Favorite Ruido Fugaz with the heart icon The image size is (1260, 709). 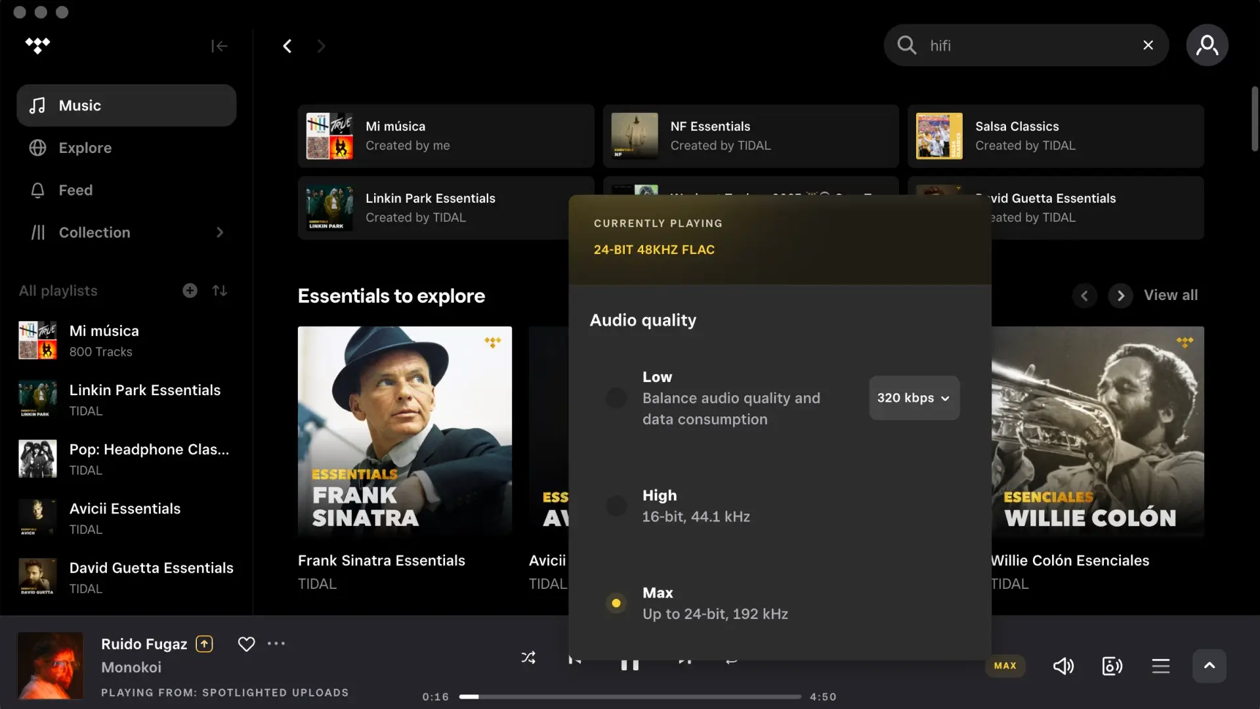pyautogui.click(x=245, y=644)
